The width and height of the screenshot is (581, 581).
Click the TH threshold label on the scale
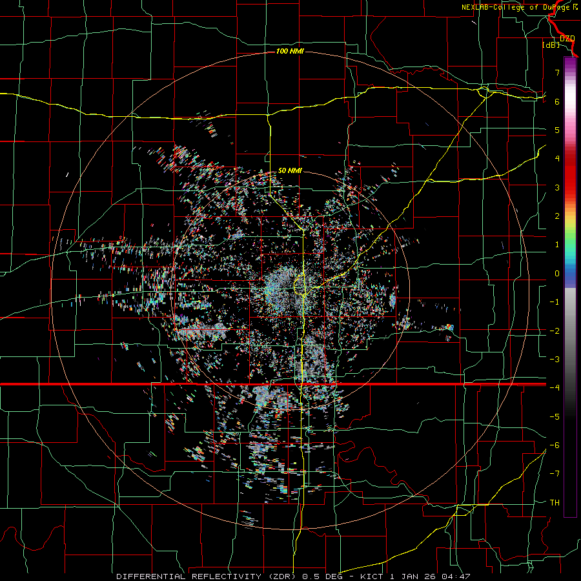click(555, 502)
